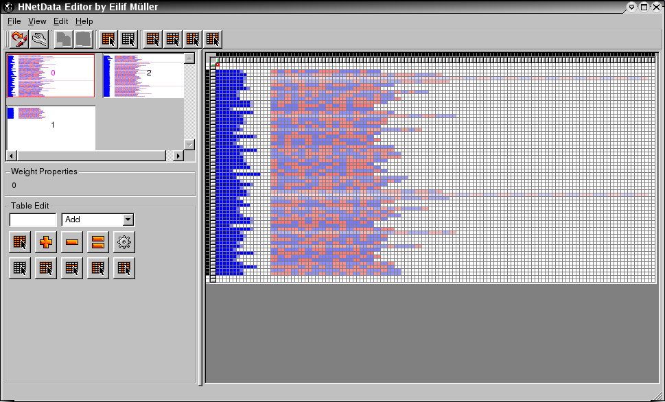Image resolution: width=665 pixels, height=402 pixels.
Task: Focus the Table Edit value input field
Action: 33,220
